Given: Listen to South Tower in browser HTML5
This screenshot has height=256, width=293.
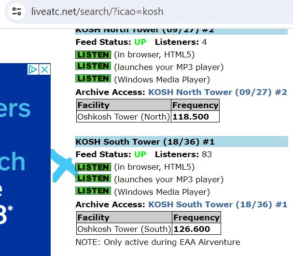Looking at the screenshot, I should point(93,167).
